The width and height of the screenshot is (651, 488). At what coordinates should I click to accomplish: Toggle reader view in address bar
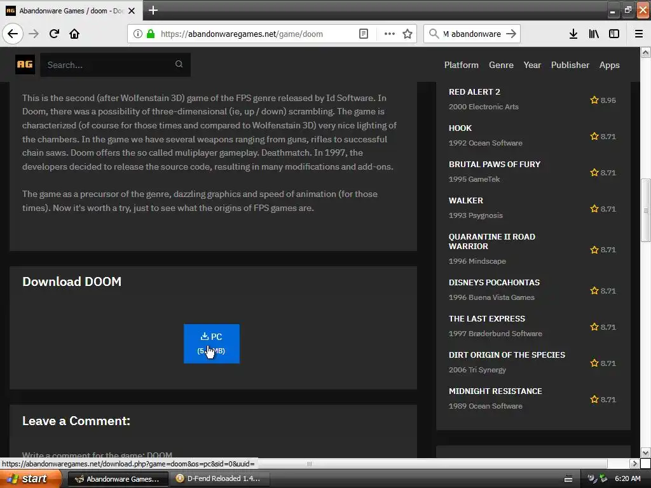(363, 34)
